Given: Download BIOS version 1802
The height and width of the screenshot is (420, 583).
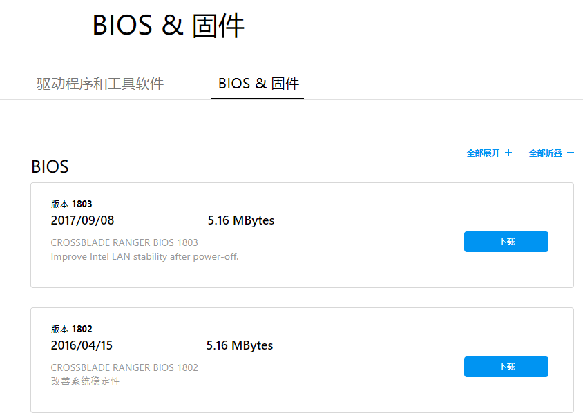Looking at the screenshot, I should tap(506, 367).
